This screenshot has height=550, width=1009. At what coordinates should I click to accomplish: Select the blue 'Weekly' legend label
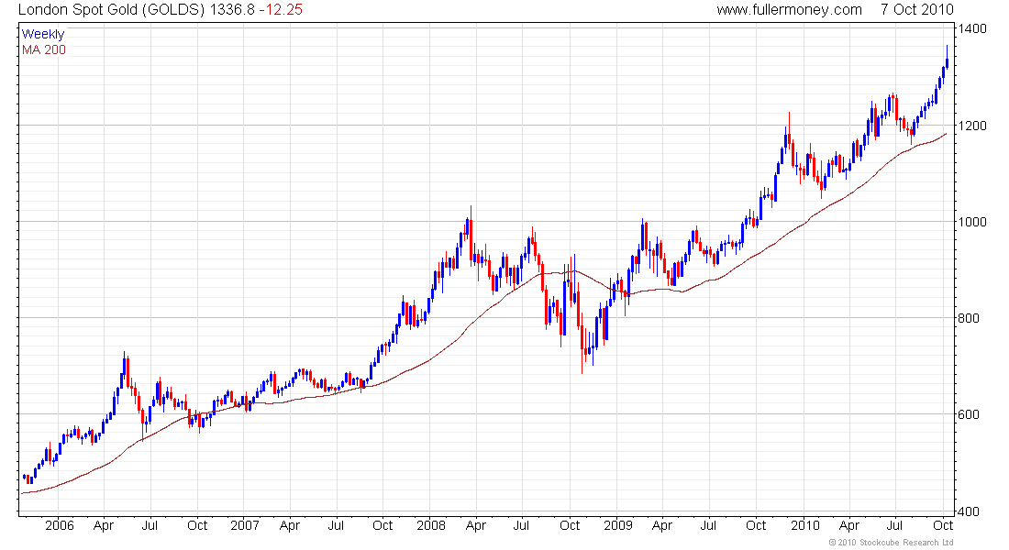coord(43,34)
